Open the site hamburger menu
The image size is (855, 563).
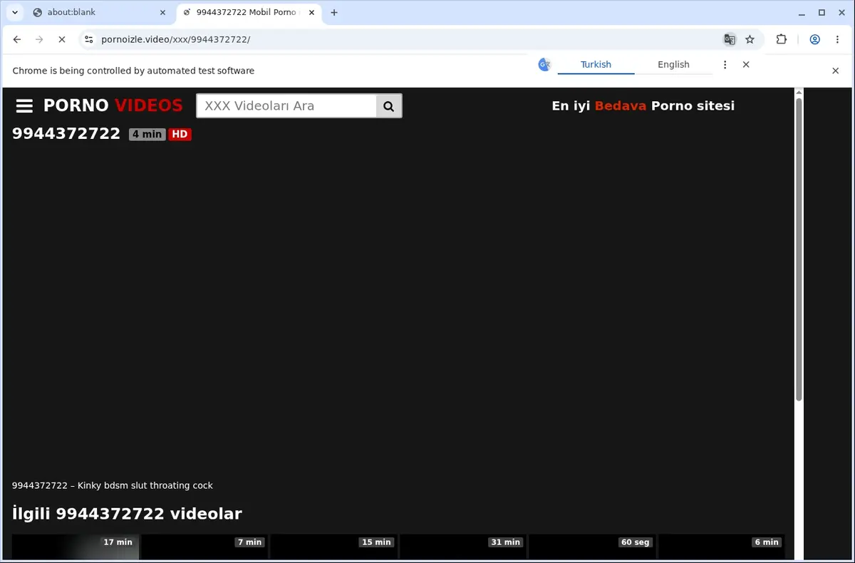(x=24, y=106)
